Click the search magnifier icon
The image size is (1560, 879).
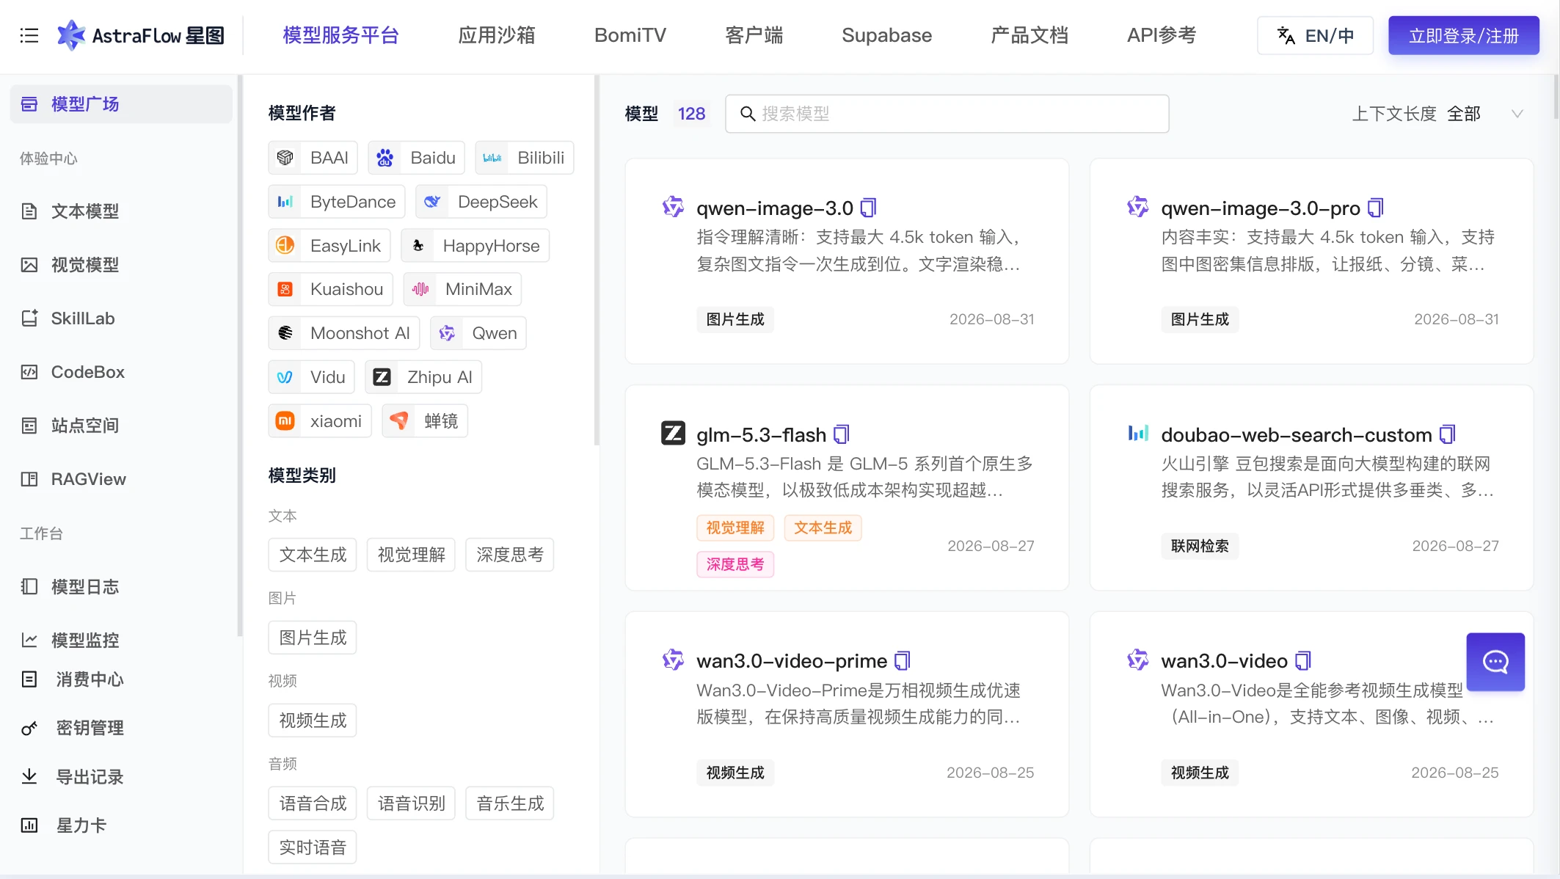(x=747, y=114)
